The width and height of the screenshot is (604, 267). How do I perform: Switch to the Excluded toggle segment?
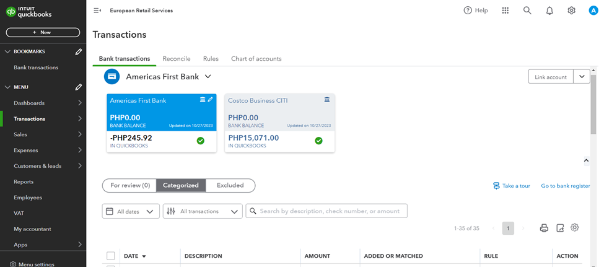[x=230, y=185]
